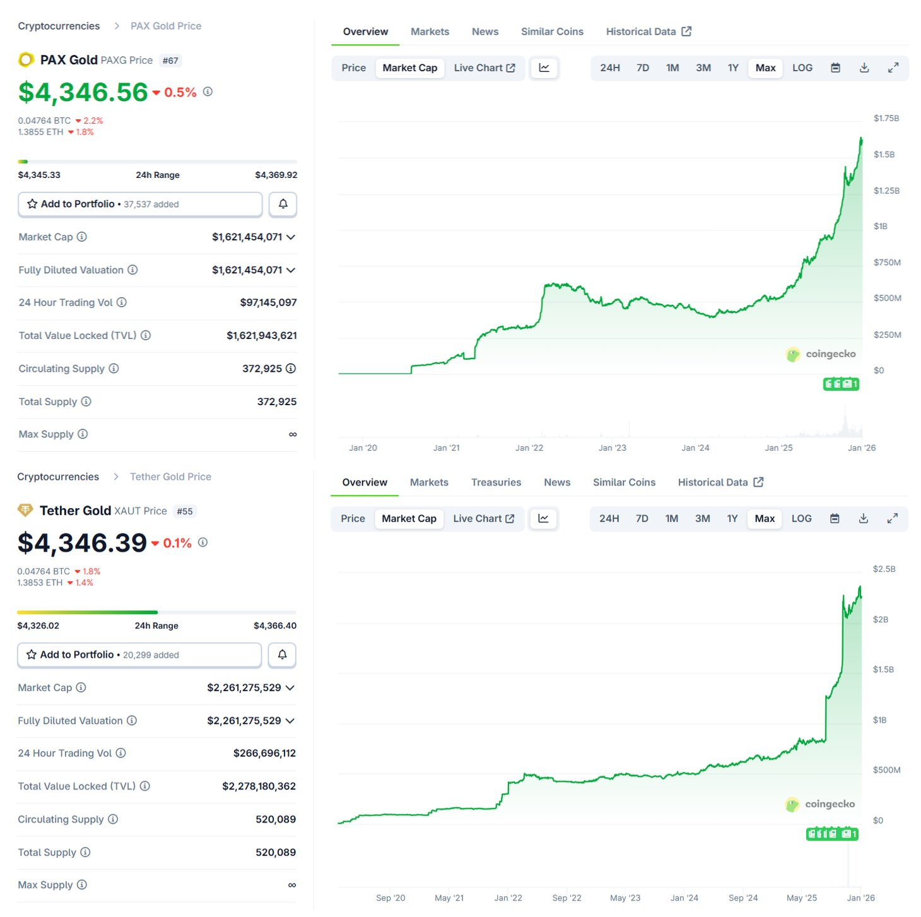Expand Tether Gold chart to fullscreen

(x=893, y=519)
